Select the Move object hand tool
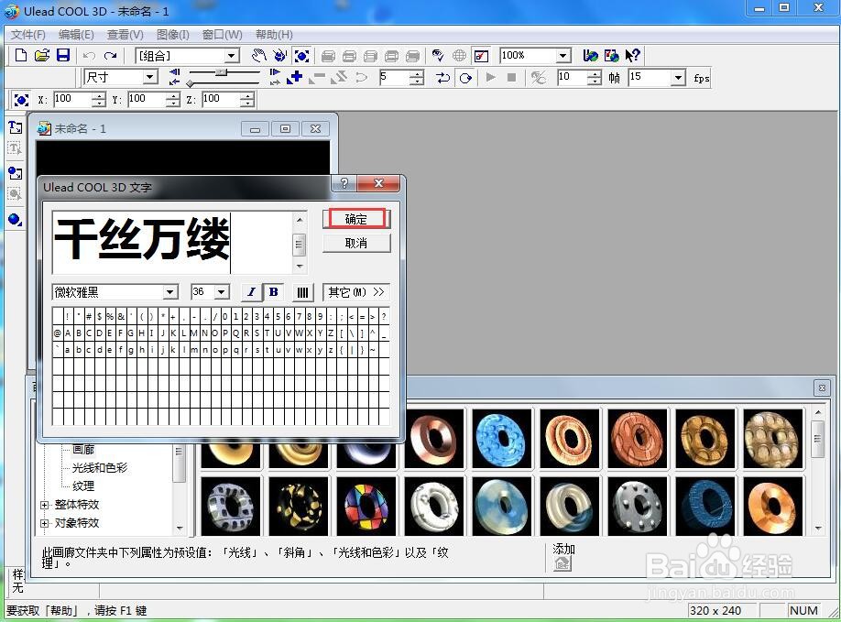 [x=259, y=55]
